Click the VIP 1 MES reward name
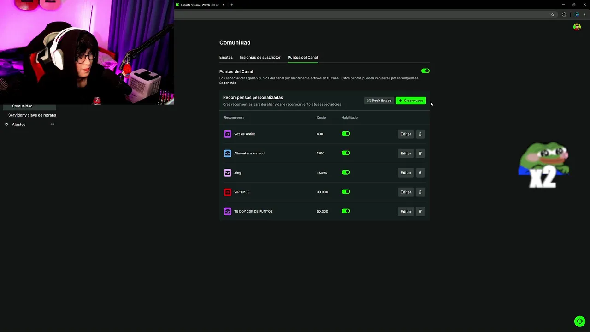This screenshot has height=332, width=590. [242, 192]
